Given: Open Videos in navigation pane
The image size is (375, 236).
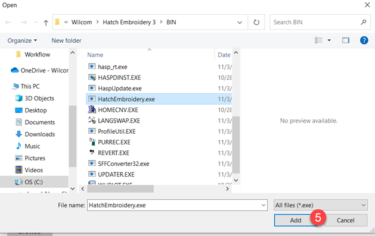Looking at the screenshot, I should tap(29, 170).
